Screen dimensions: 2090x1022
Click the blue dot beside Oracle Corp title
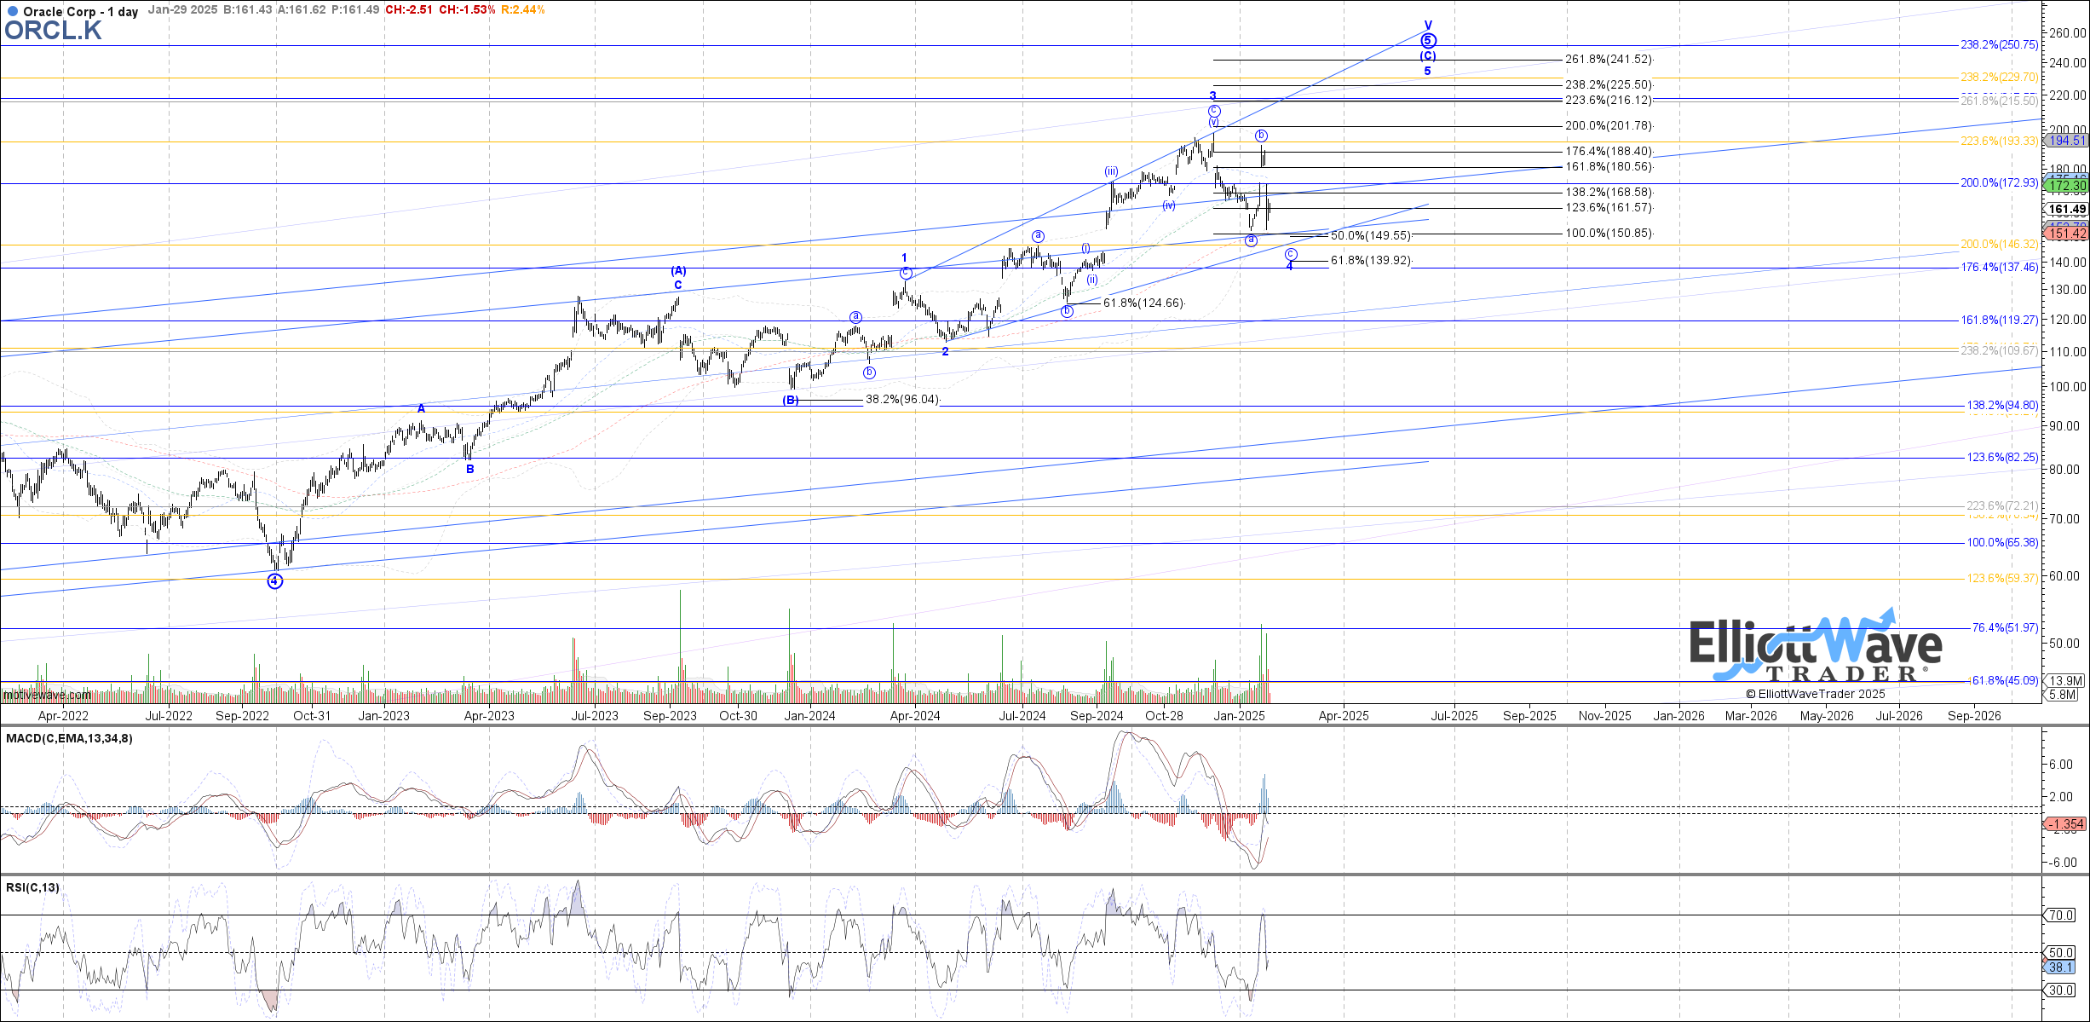[11, 11]
